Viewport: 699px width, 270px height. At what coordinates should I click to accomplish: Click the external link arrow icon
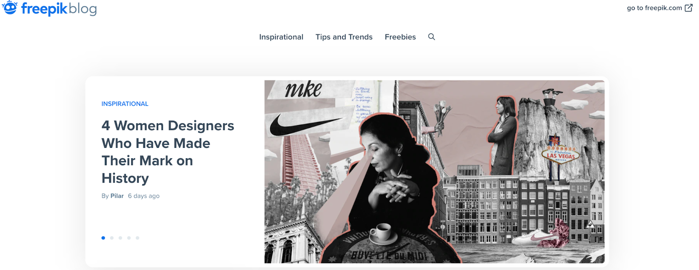(689, 8)
